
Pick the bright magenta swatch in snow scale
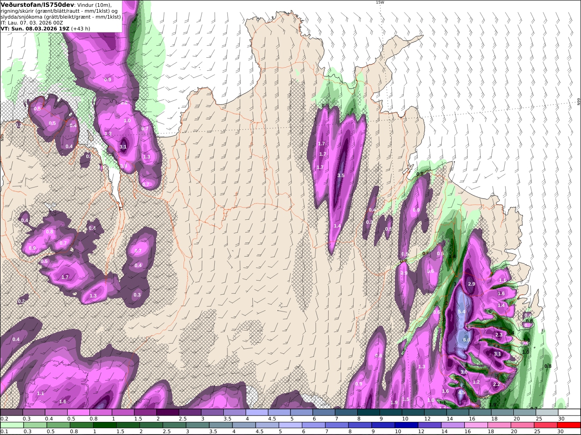coord(78,412)
